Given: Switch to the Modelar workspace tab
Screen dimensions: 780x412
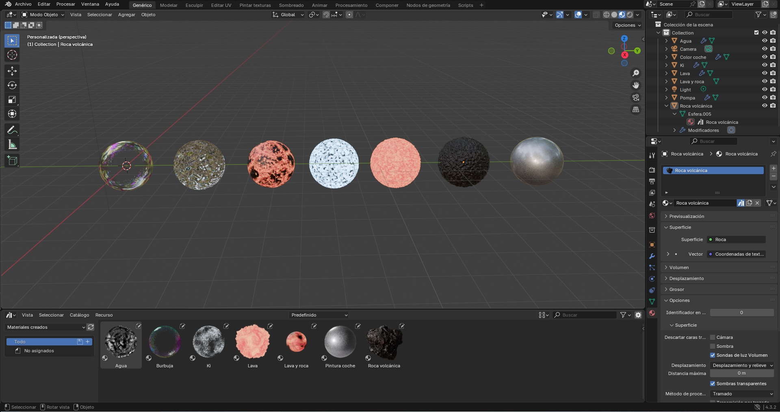Looking at the screenshot, I should point(169,5).
